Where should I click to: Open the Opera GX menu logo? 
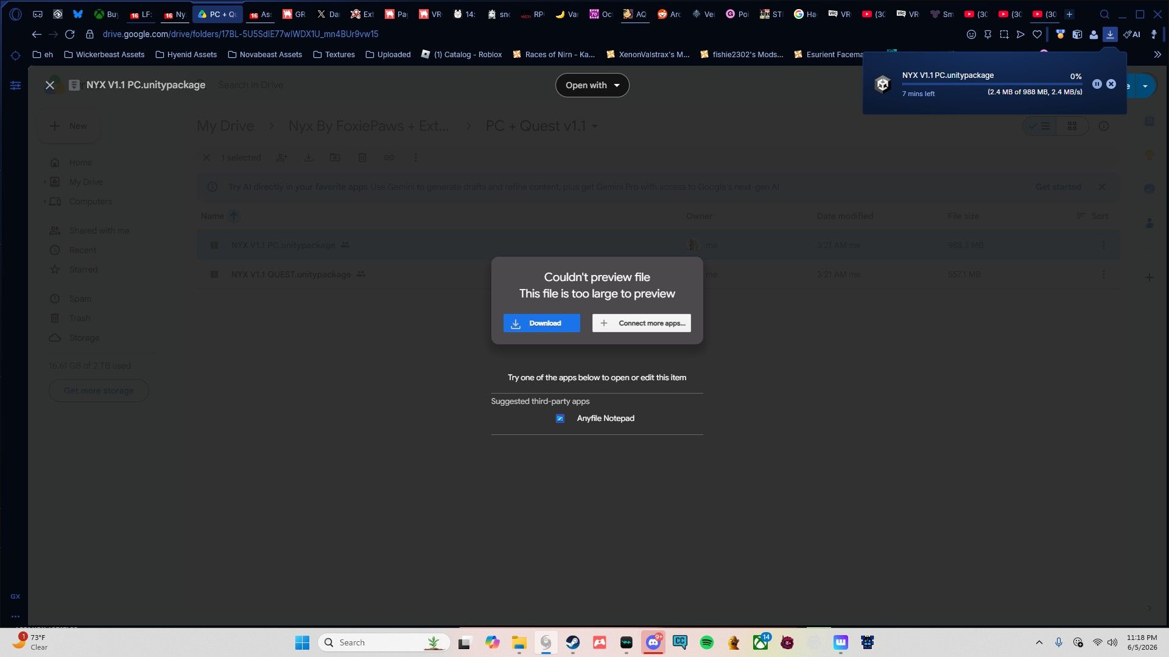click(15, 14)
